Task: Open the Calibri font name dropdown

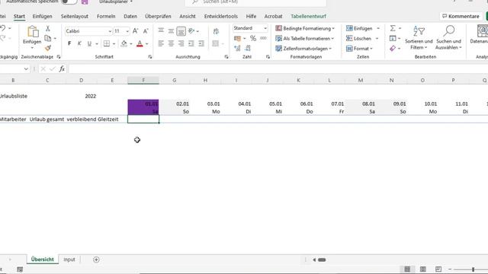Action: click(x=110, y=31)
